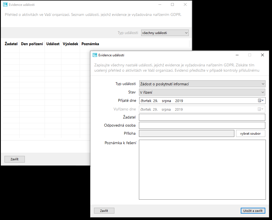Open calendar picker for Vyřízeno dne
This screenshot has height=220, width=272.
click(x=260, y=109)
